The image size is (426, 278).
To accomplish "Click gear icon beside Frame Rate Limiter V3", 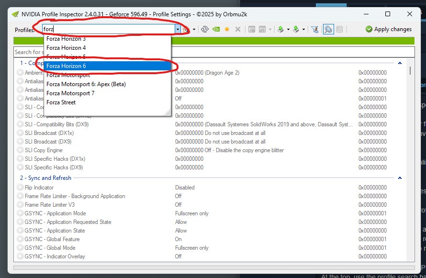I will (x=20, y=205).
